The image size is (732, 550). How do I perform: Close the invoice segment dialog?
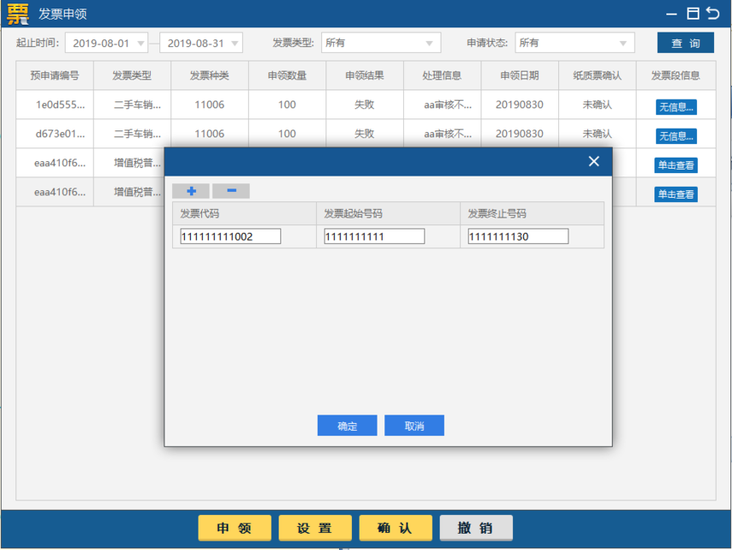pos(594,161)
